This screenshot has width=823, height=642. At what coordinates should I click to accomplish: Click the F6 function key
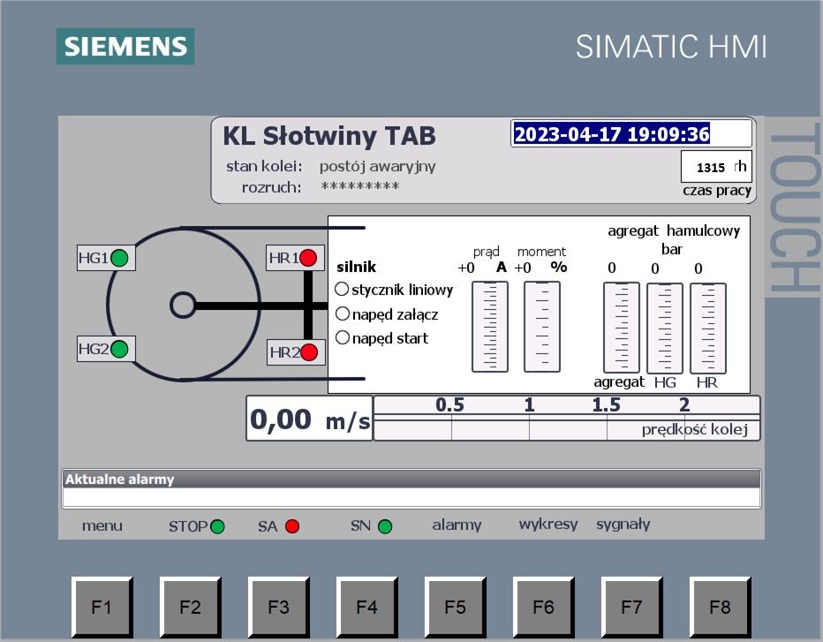[x=543, y=607]
